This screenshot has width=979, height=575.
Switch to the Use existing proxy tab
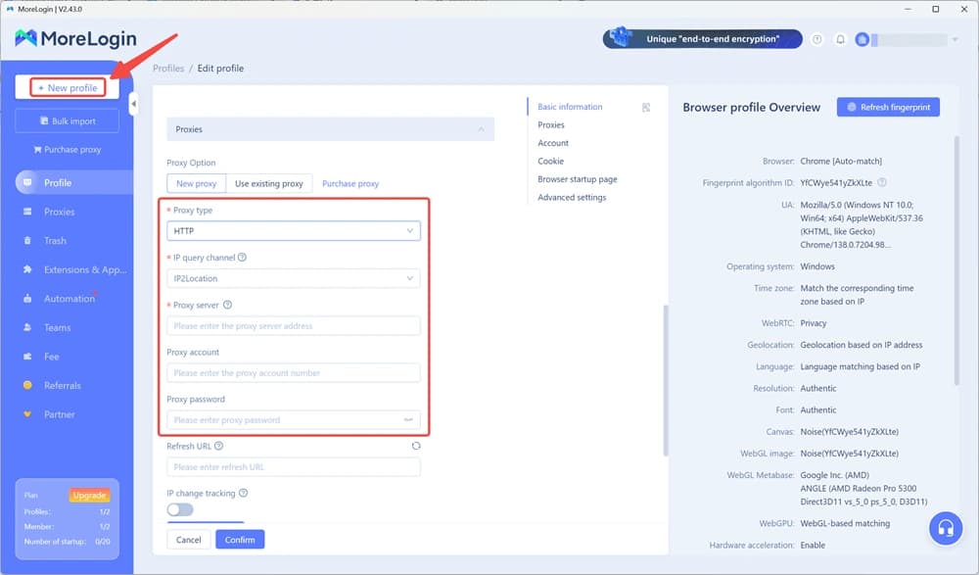(x=269, y=183)
